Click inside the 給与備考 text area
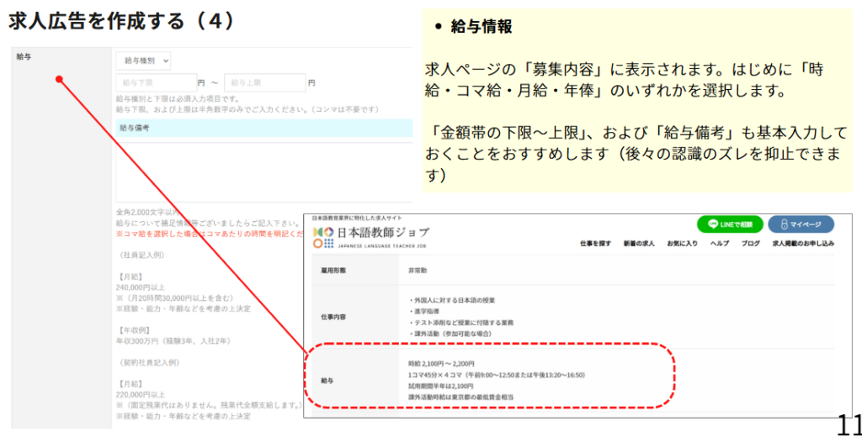This screenshot has height=437, width=862. (263, 168)
